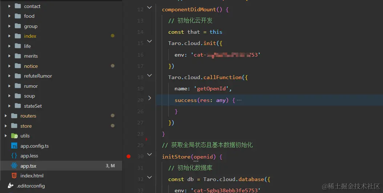The image size is (383, 193).
Task: Click the merits folder icon
Action: (x=18, y=56)
